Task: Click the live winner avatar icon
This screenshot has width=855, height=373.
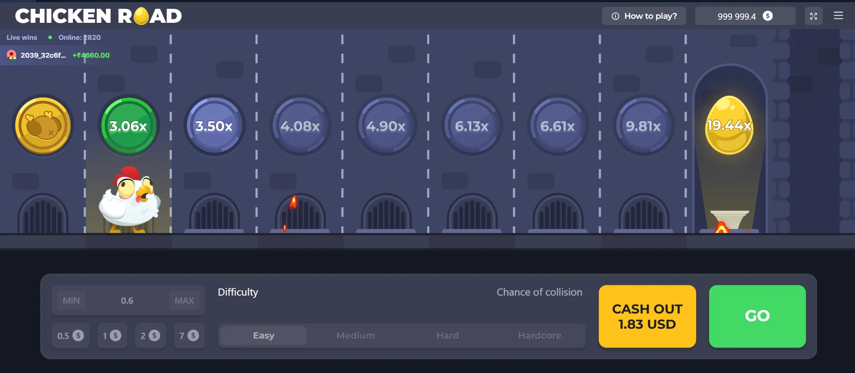Action: (12, 55)
